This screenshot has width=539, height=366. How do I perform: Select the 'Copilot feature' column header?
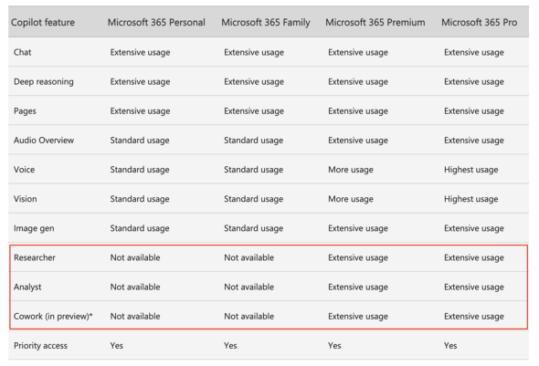(43, 22)
